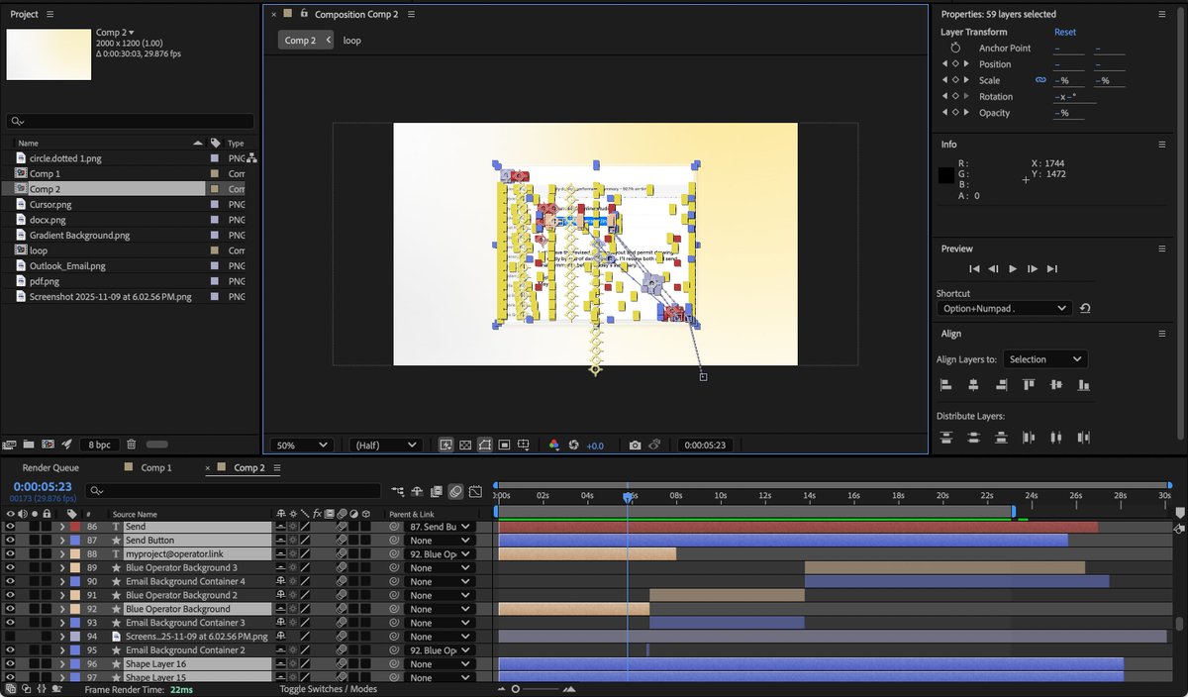Expand the Blue Operator Background 3 layer
This screenshot has width=1188, height=697.
point(62,568)
